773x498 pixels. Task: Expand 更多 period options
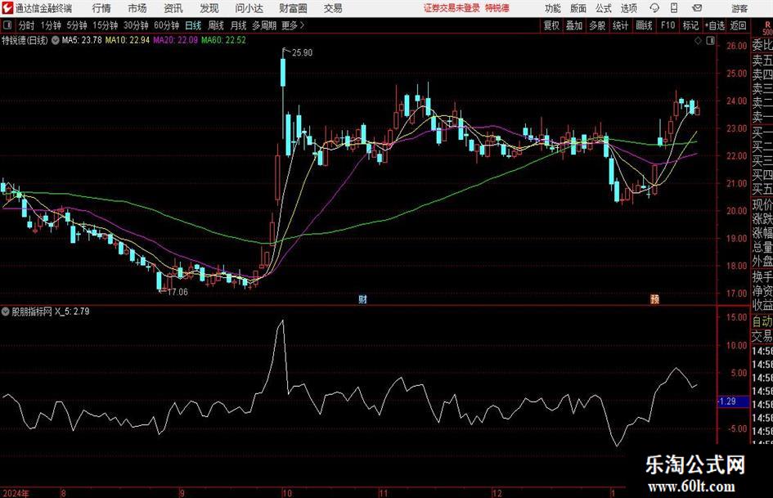[x=293, y=25]
